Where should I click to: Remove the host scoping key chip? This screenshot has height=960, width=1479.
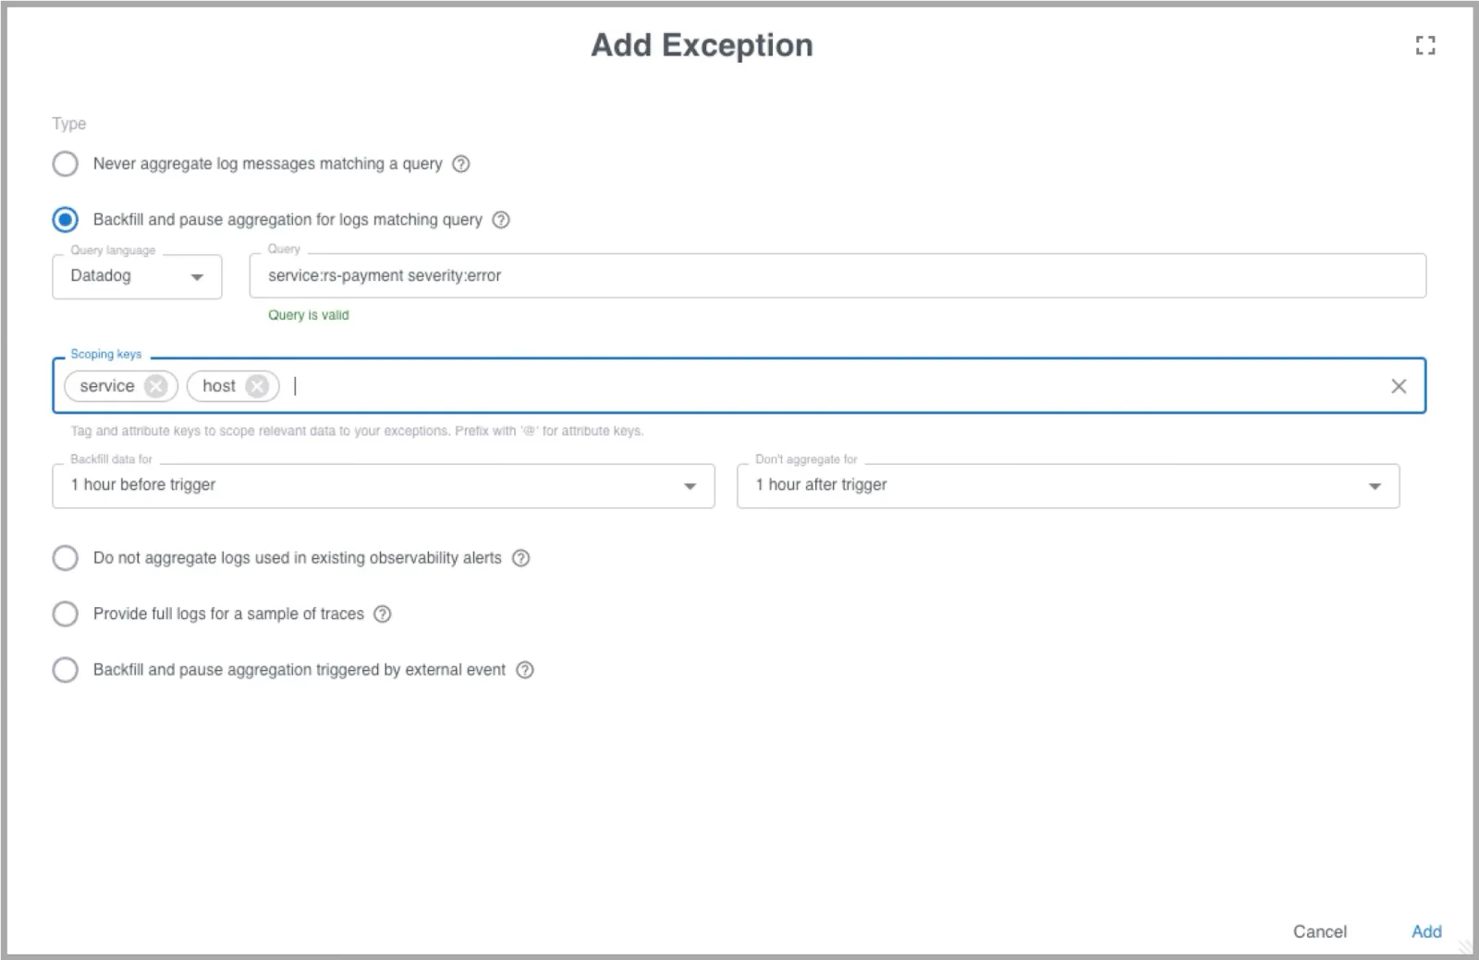258,386
